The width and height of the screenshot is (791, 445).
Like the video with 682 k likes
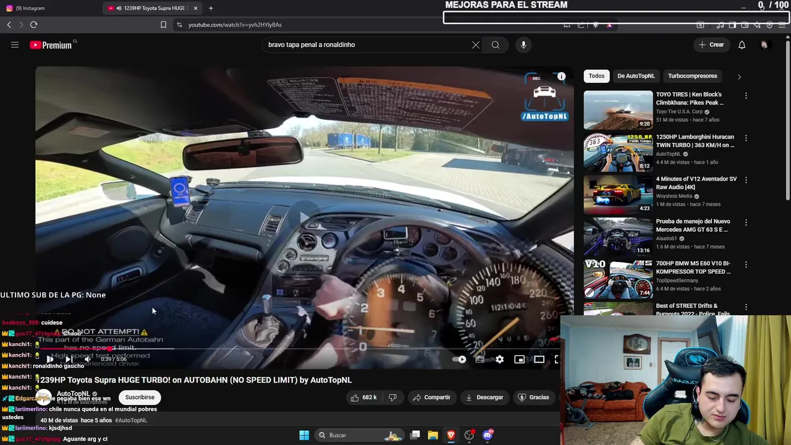click(x=364, y=397)
